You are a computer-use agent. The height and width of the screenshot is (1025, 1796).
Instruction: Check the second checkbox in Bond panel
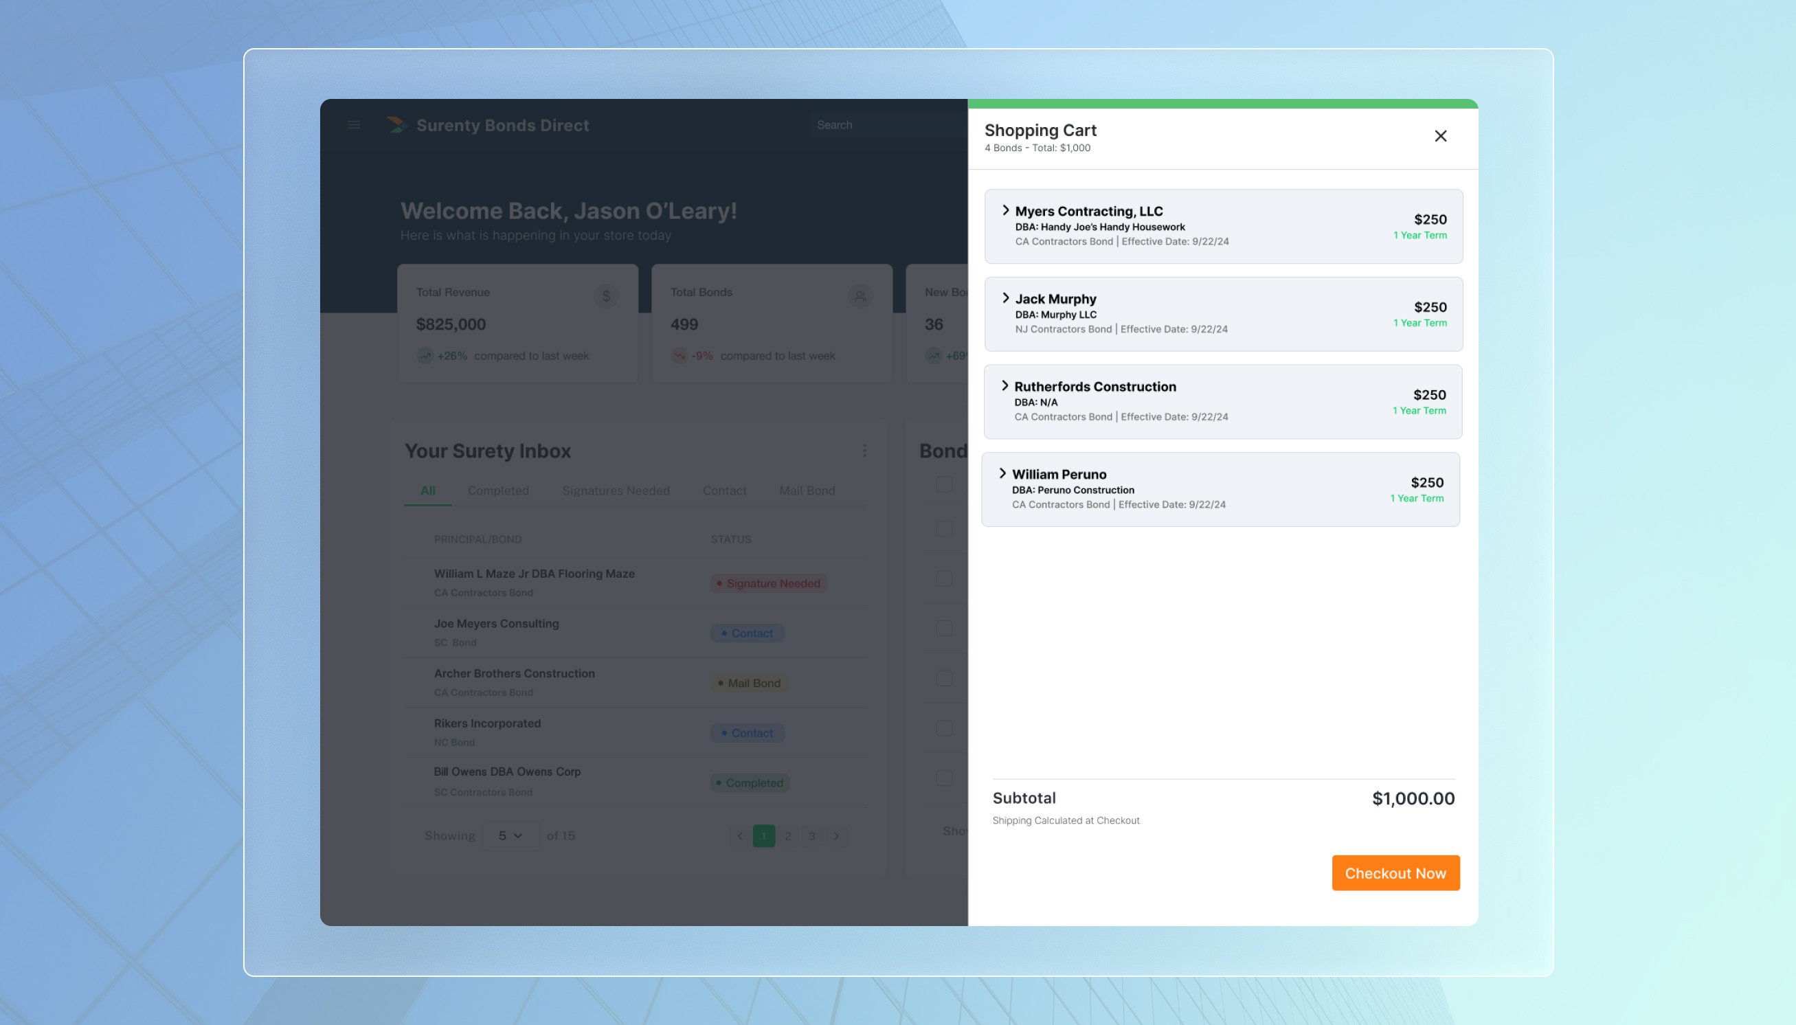pyautogui.click(x=944, y=529)
